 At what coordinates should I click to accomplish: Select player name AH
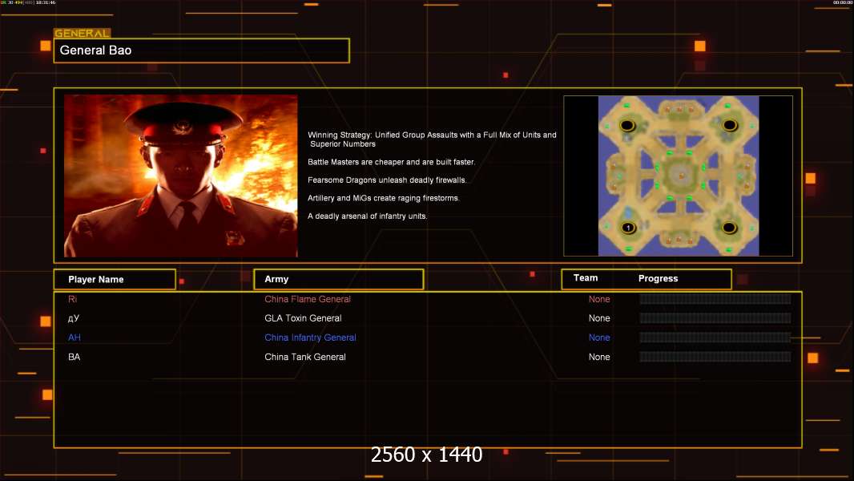pos(74,338)
